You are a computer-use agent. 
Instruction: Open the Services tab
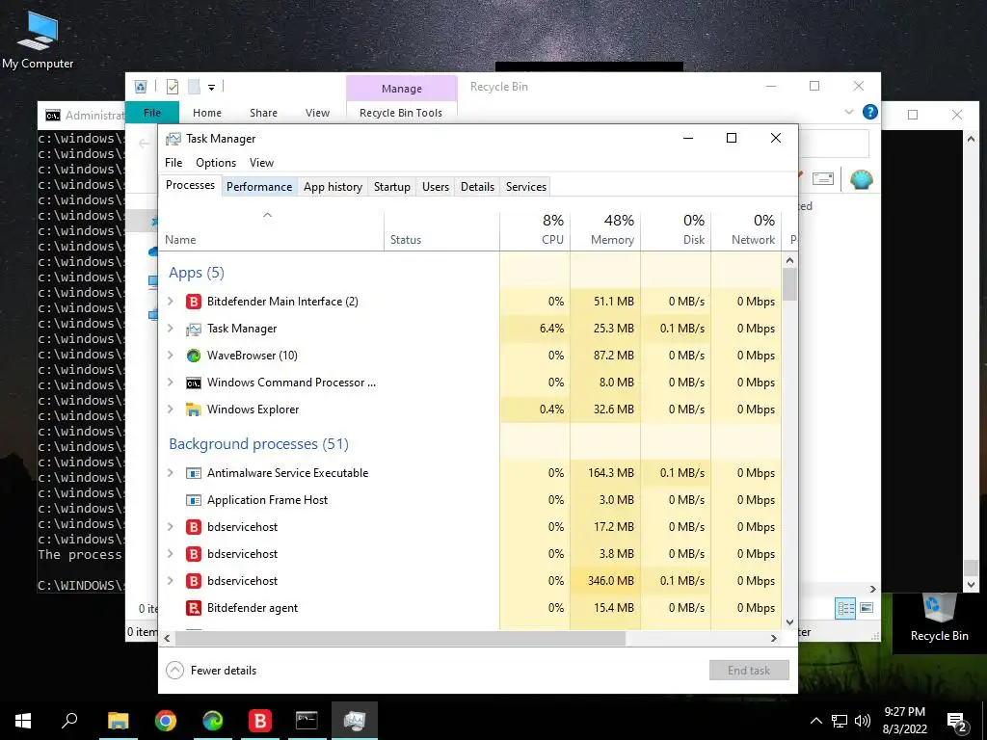(x=526, y=187)
